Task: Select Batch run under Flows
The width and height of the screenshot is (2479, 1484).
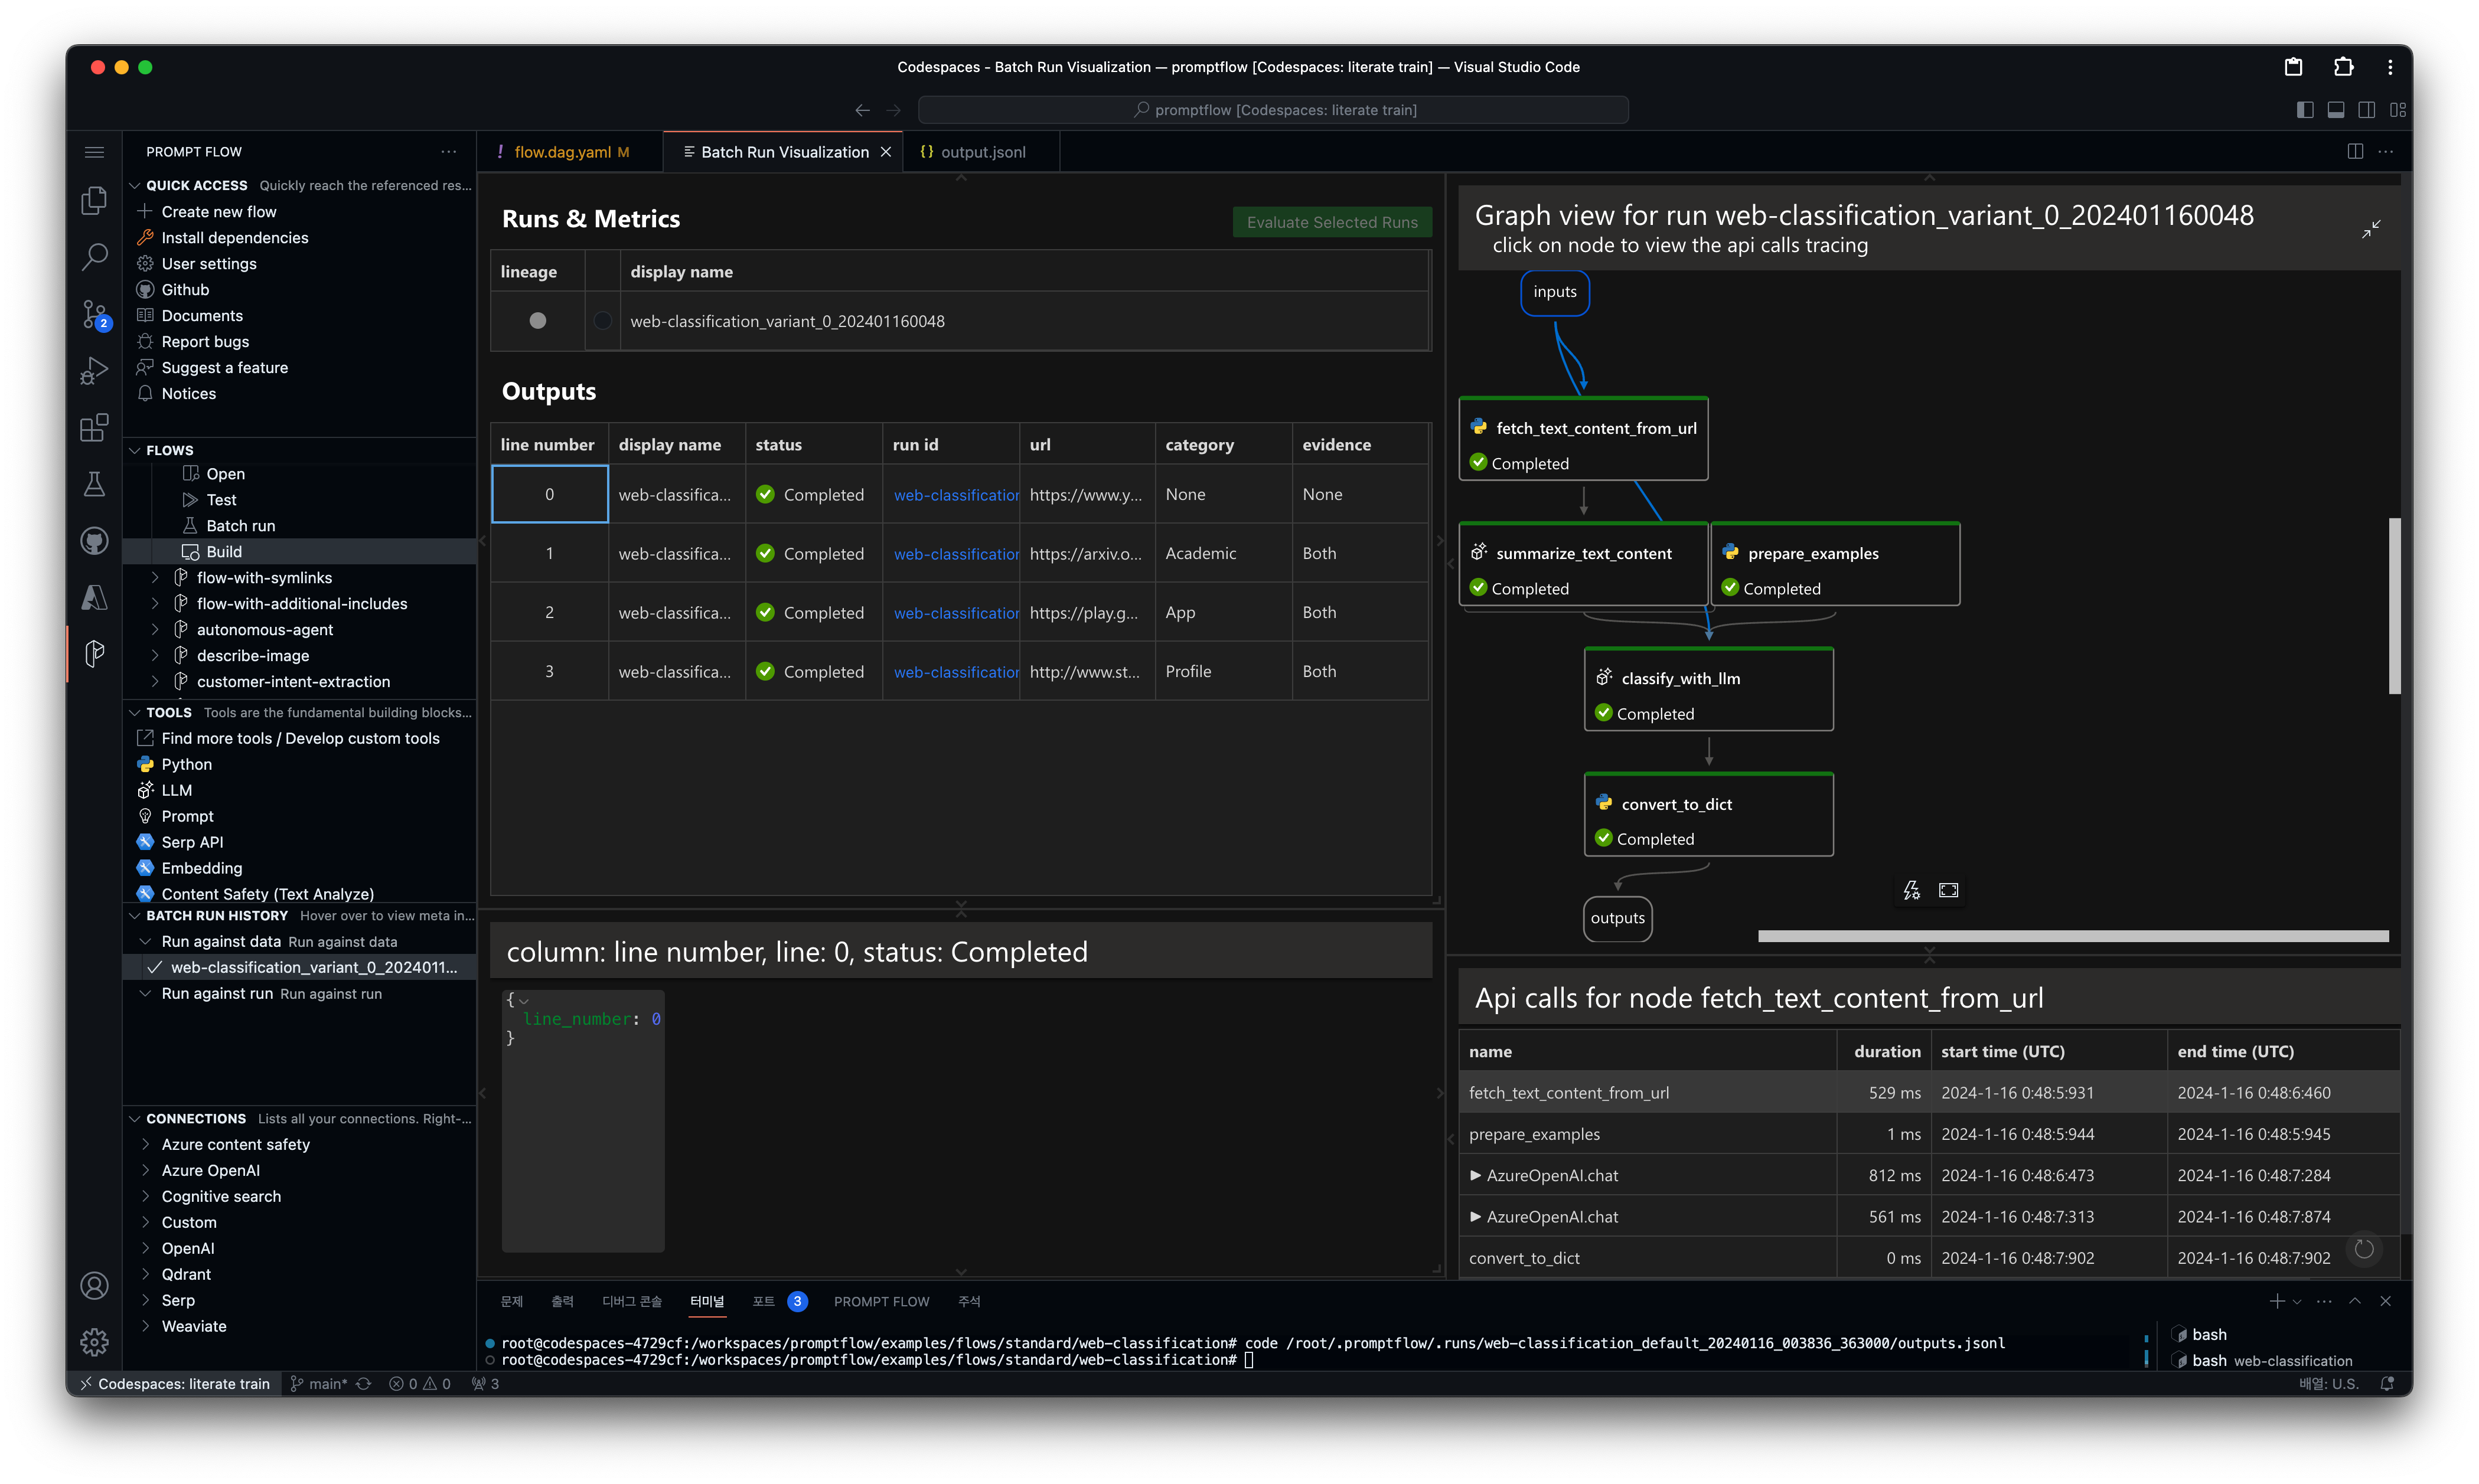Action: 240,525
